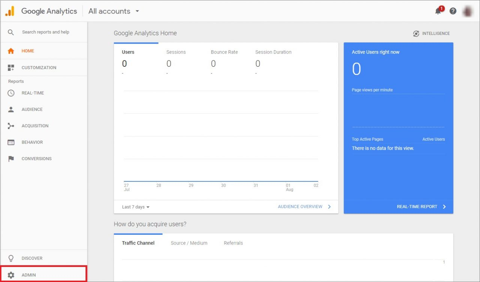Open CONVERSIONS reports
The image size is (480, 282).
tap(44, 159)
